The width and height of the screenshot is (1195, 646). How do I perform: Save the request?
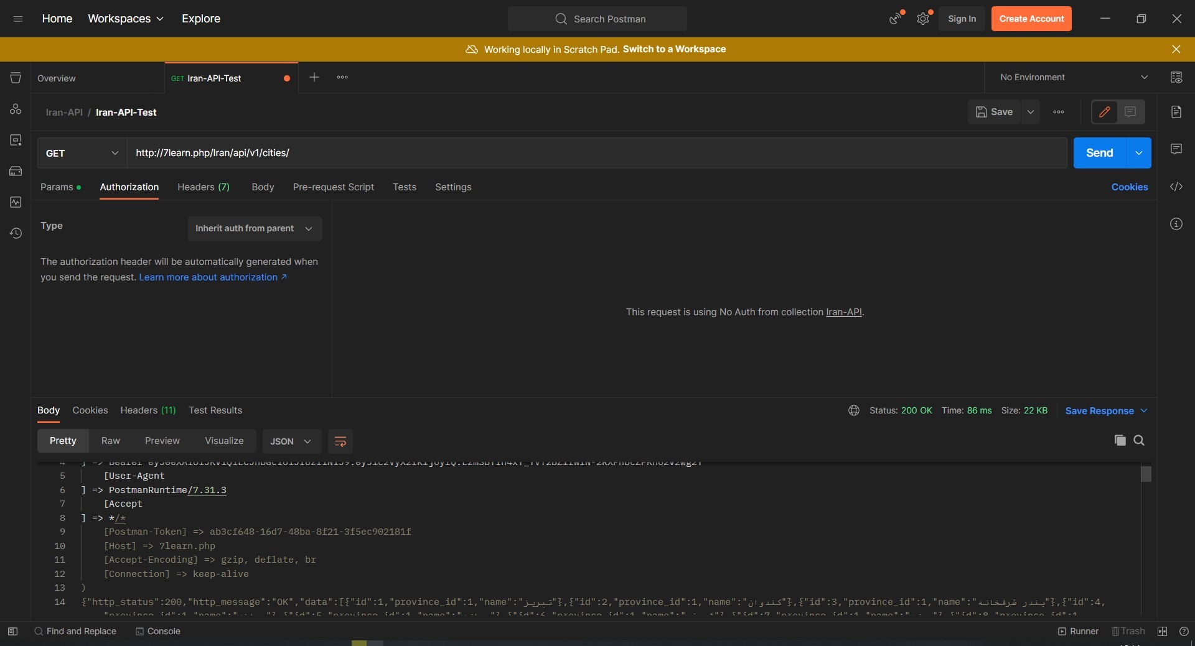994,112
